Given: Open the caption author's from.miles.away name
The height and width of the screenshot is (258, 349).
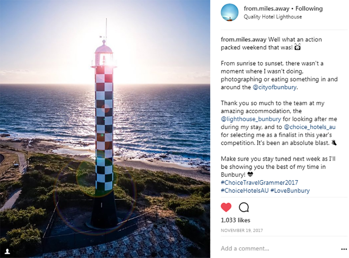Looking at the screenshot, I should pyautogui.click(x=244, y=39).
